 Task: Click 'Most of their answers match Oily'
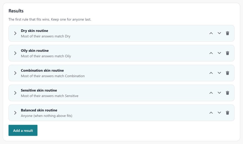point(46,56)
